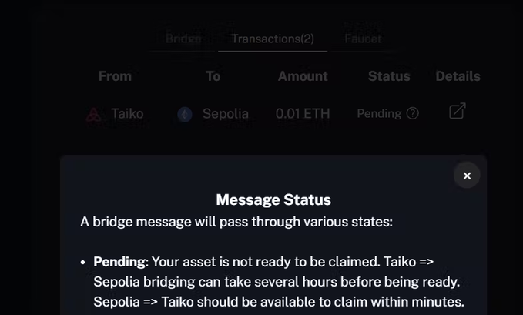
Task: Click the Taiko source network name
Action: 127,113
